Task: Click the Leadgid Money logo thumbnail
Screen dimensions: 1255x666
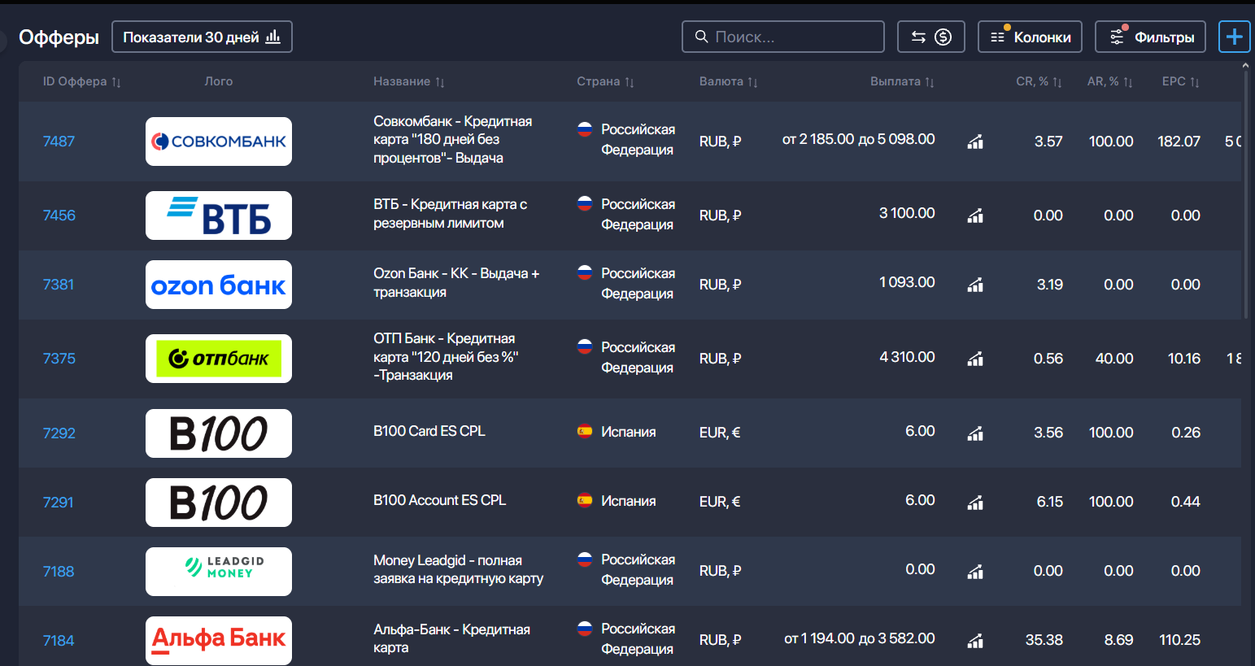Action: tap(219, 572)
